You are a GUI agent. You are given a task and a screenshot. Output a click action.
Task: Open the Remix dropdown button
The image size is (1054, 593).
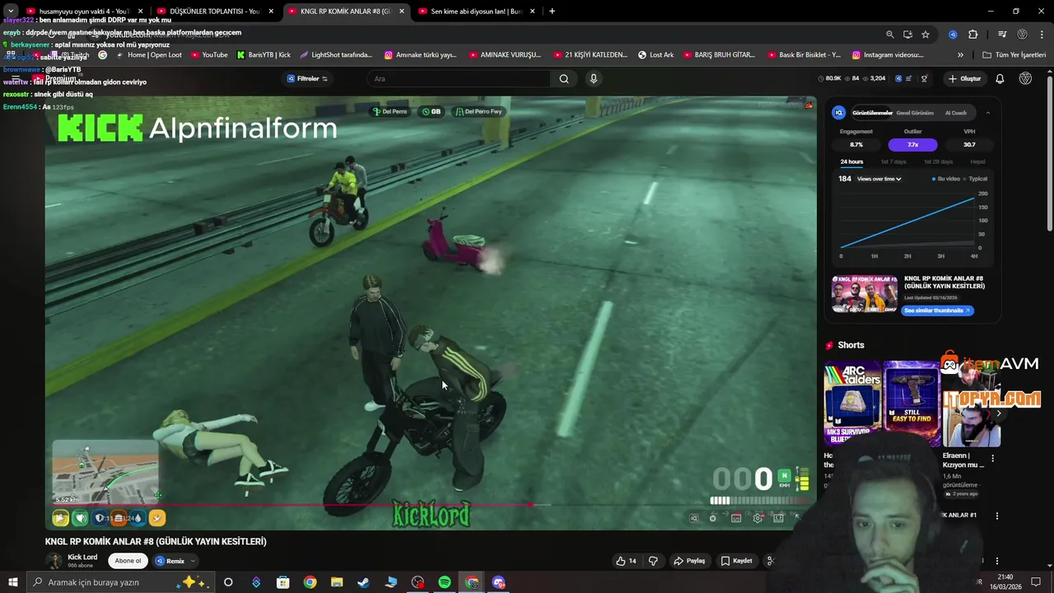click(175, 561)
